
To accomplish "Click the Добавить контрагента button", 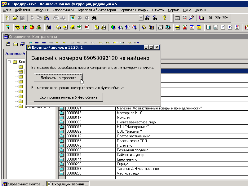I will (x=58, y=78).
